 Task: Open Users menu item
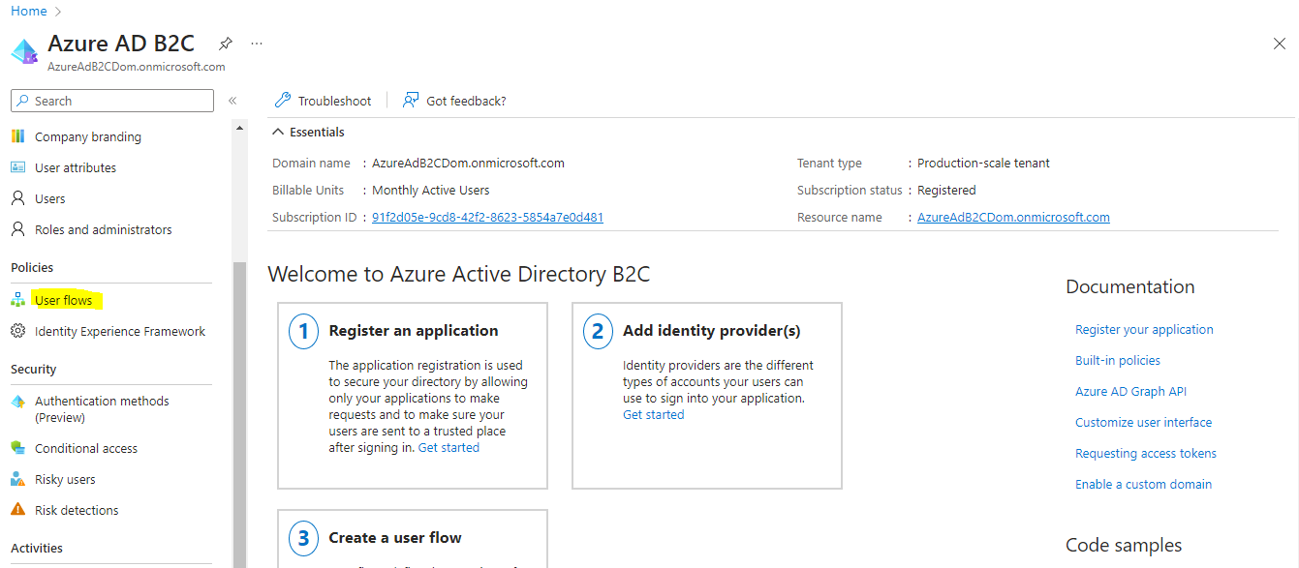point(50,198)
